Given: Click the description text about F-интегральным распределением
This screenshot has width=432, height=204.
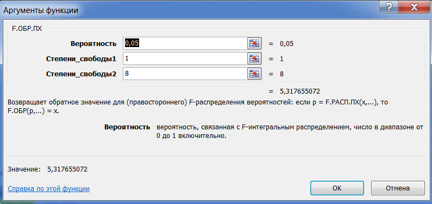Looking at the screenshot, I should point(289,131).
